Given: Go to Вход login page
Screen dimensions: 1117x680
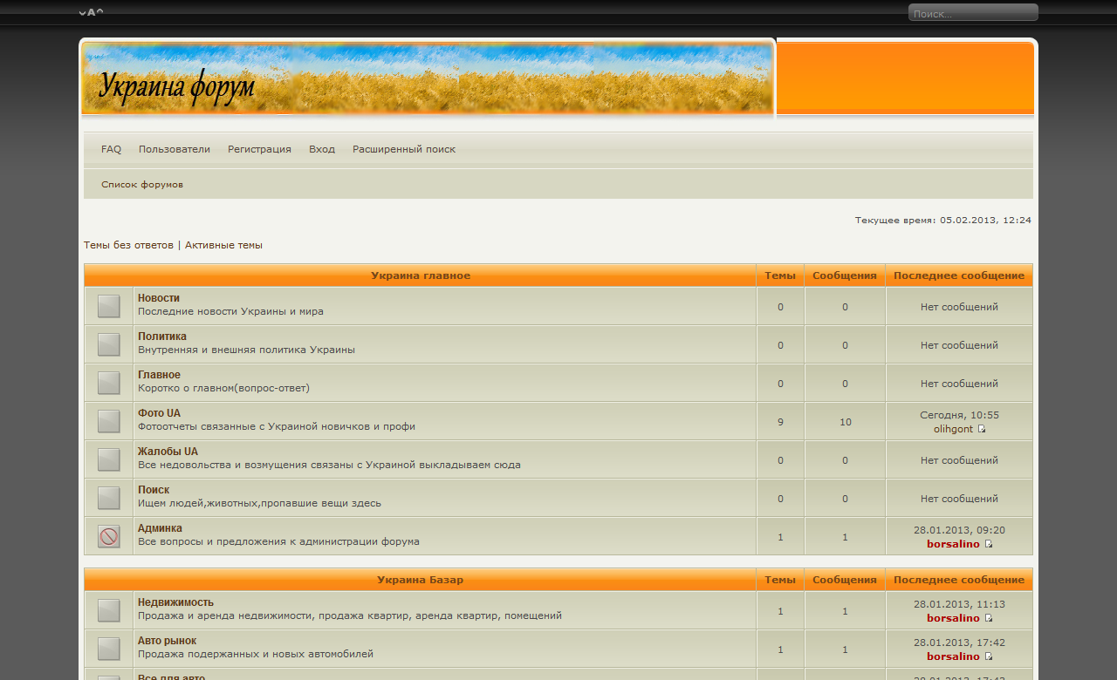Looking at the screenshot, I should pos(322,149).
